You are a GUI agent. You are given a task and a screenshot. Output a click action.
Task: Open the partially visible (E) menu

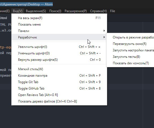coord(5,11)
